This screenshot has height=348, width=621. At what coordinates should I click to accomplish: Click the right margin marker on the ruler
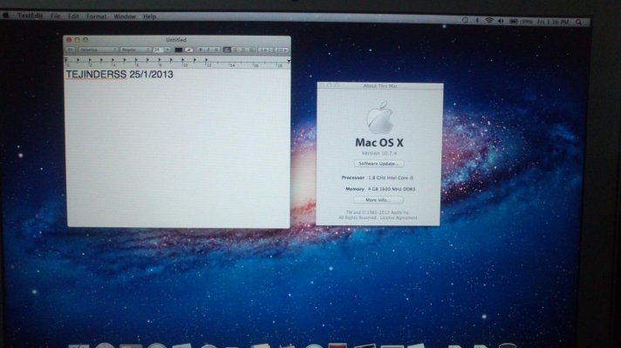(289, 61)
